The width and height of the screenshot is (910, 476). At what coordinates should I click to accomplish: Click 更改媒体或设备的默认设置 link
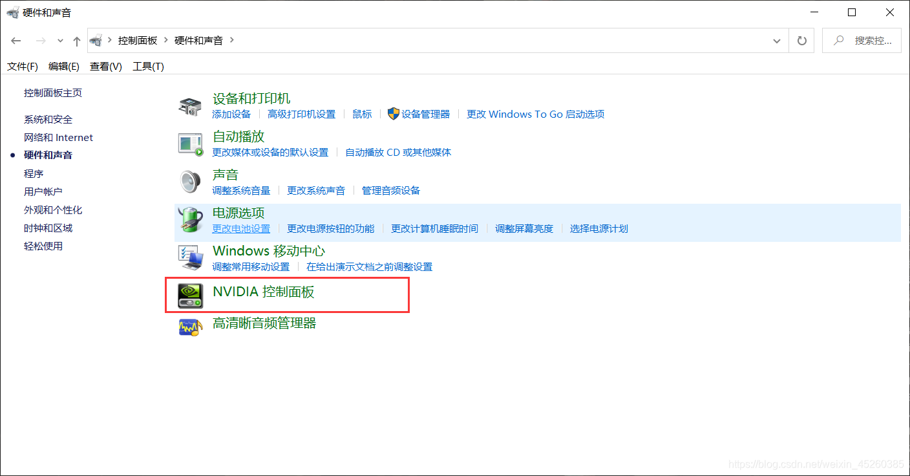pos(270,153)
